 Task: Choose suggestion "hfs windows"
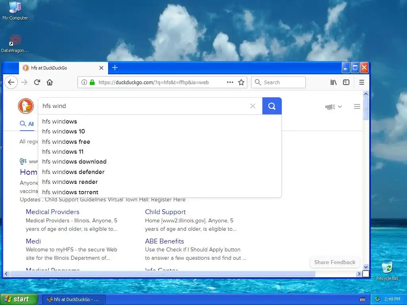point(160,122)
